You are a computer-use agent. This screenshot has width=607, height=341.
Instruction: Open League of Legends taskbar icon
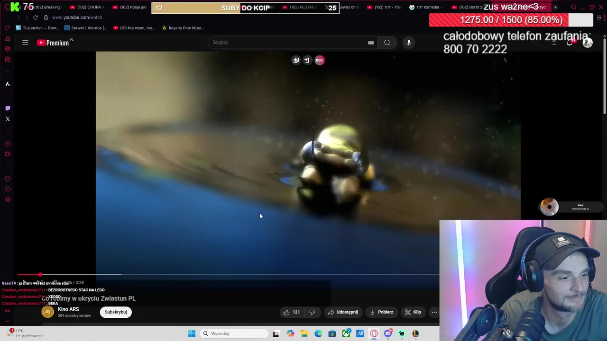tap(416, 333)
